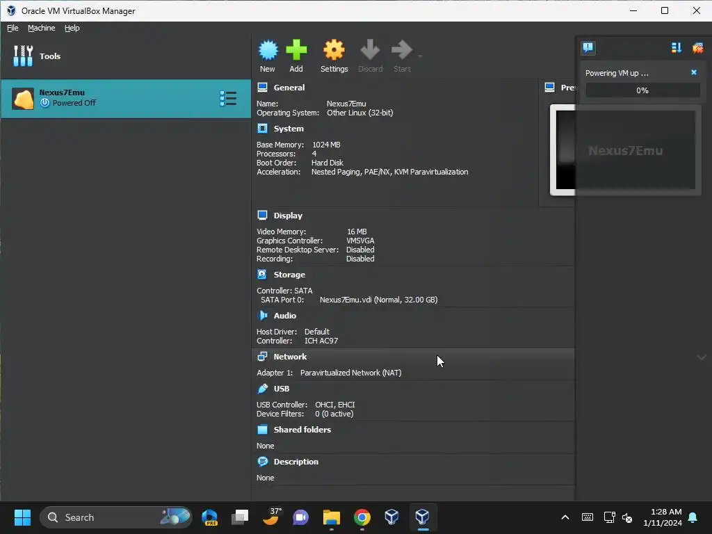Screen dimensions: 712x534
Task: Open the weather widget showing 37°
Action: pos(272,517)
